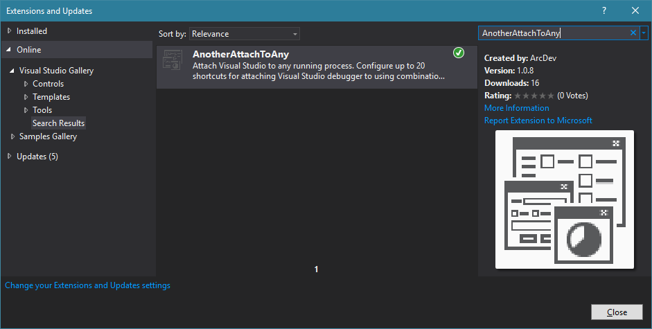
Task: Click the Downloads 16 text
Action: click(x=511, y=83)
